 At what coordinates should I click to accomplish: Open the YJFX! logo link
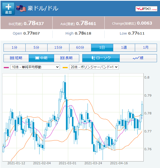coord(146,9)
